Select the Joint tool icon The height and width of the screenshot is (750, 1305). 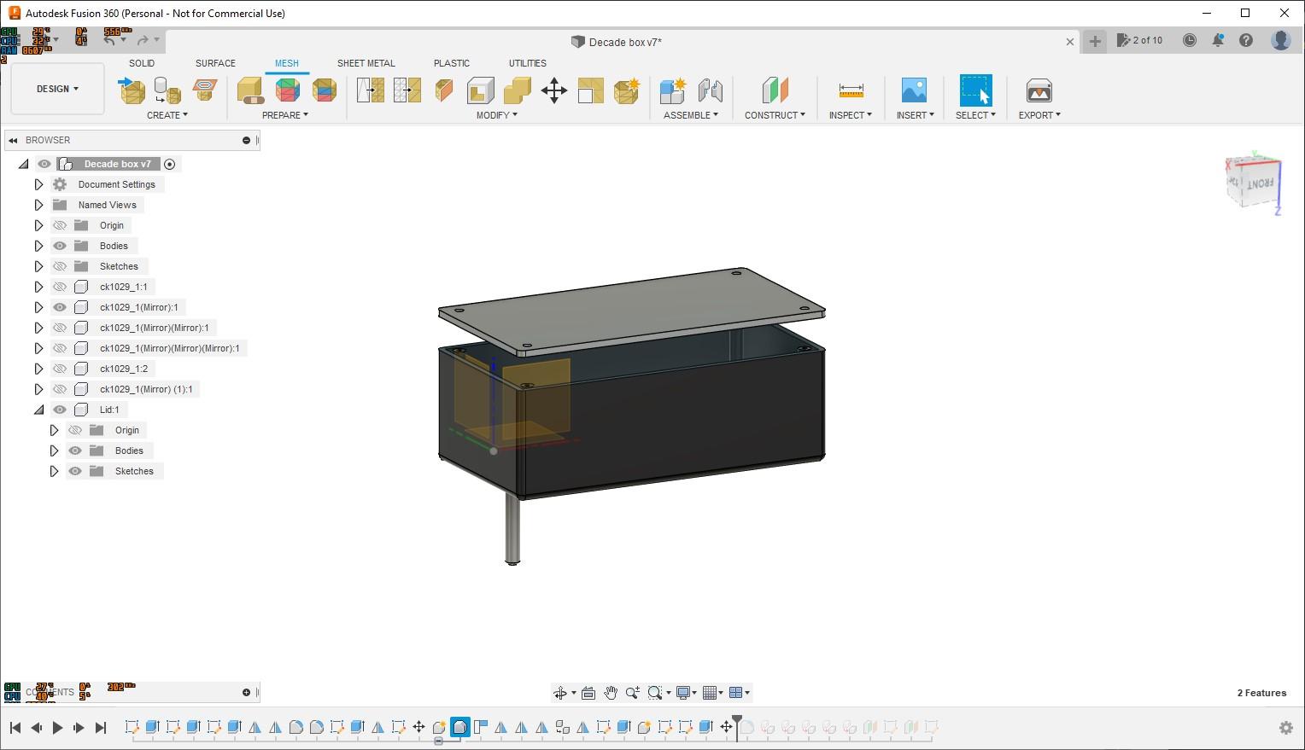pyautogui.click(x=711, y=90)
